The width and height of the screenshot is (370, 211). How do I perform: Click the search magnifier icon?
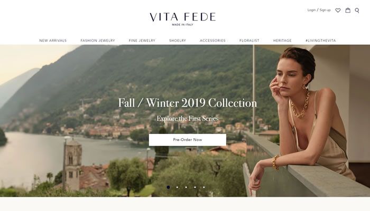coord(357,11)
